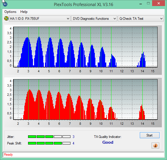Viewport: 167px width, 160px height.
Task: Click the Ready status bar message
Action: [8, 155]
